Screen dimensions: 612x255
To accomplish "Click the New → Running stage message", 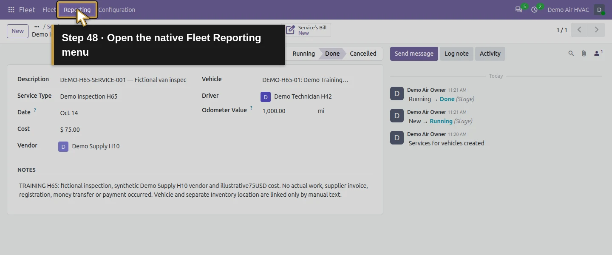I will coord(440,121).
